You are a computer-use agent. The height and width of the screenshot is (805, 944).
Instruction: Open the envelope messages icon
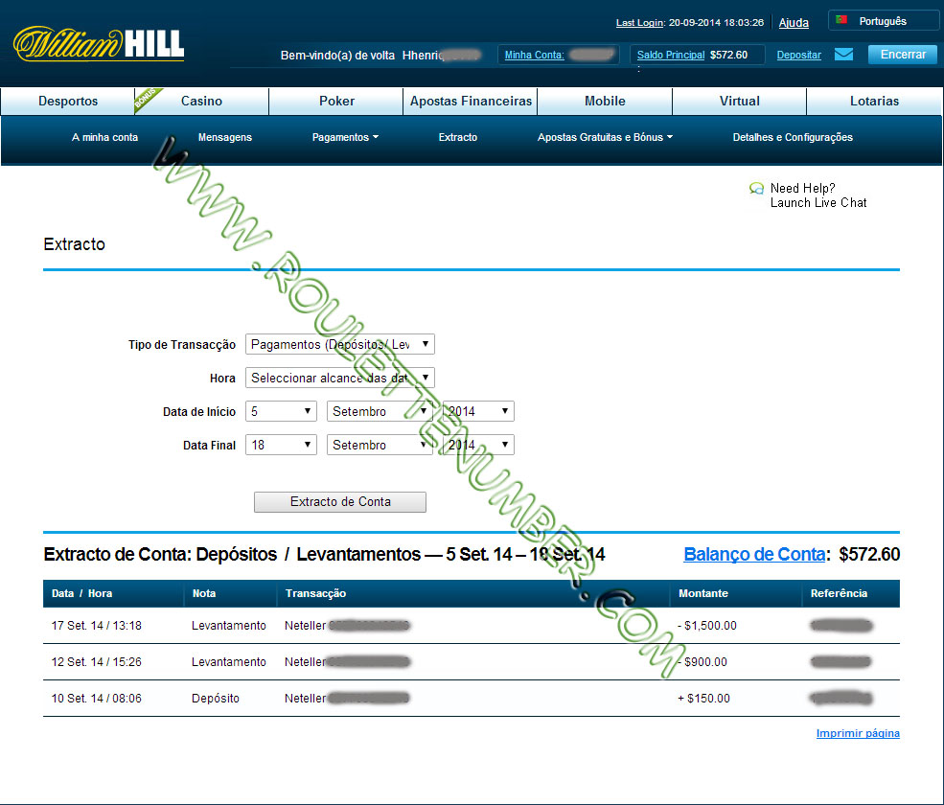(x=843, y=55)
